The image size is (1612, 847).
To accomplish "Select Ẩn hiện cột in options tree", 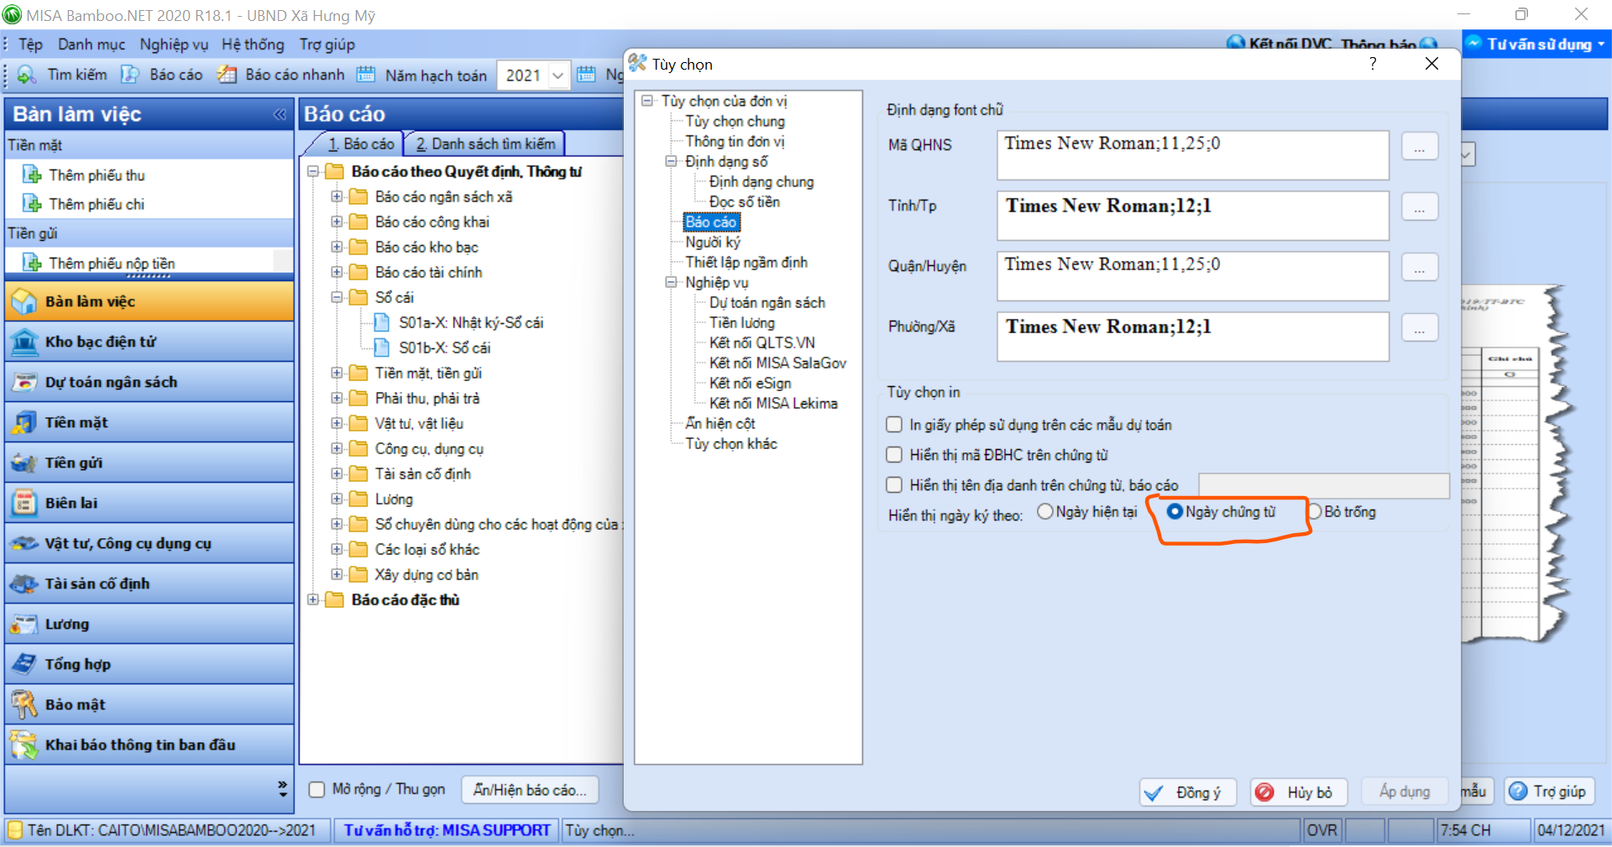I will 720,423.
